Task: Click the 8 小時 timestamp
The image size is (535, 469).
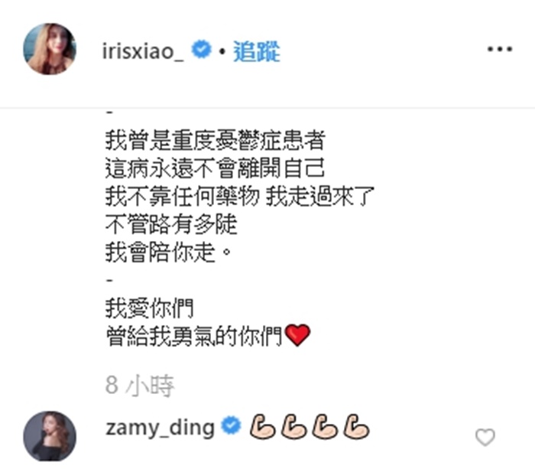Action: tap(140, 386)
